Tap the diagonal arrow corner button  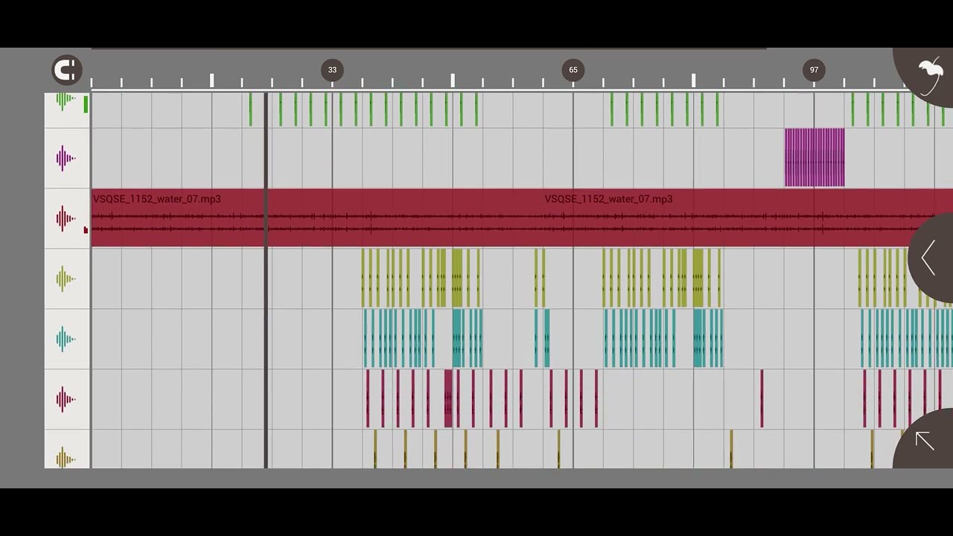925,441
